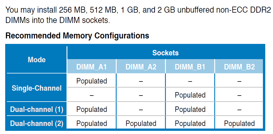Click Populated under DIMM_B1 in Single-Channel

(190, 95)
